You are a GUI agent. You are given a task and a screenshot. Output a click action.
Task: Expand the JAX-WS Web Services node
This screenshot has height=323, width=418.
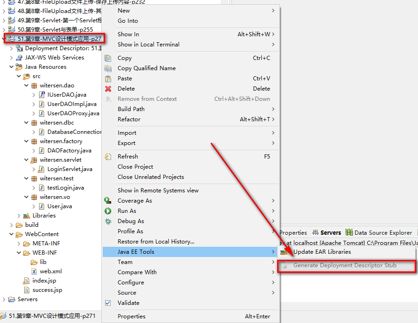12,58
